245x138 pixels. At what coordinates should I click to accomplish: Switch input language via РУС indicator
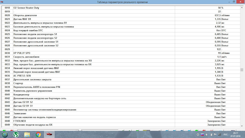point(225,135)
